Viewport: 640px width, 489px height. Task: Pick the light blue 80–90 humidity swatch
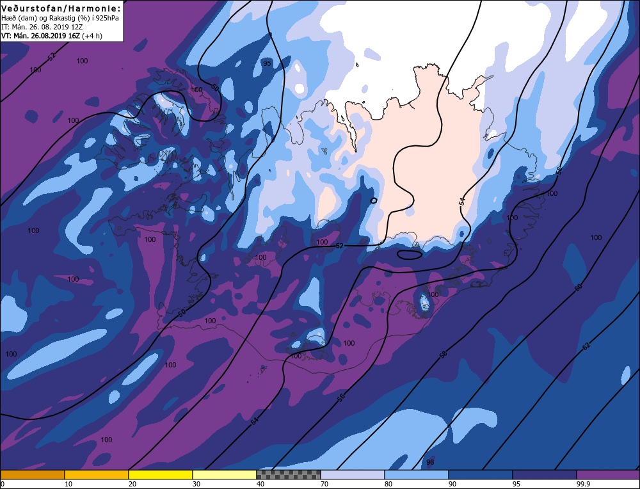click(417, 475)
